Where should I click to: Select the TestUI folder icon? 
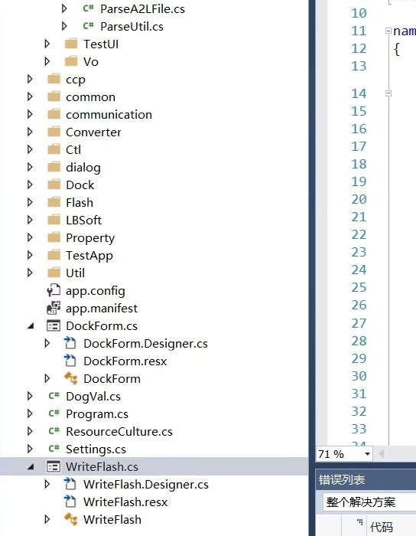(x=71, y=44)
